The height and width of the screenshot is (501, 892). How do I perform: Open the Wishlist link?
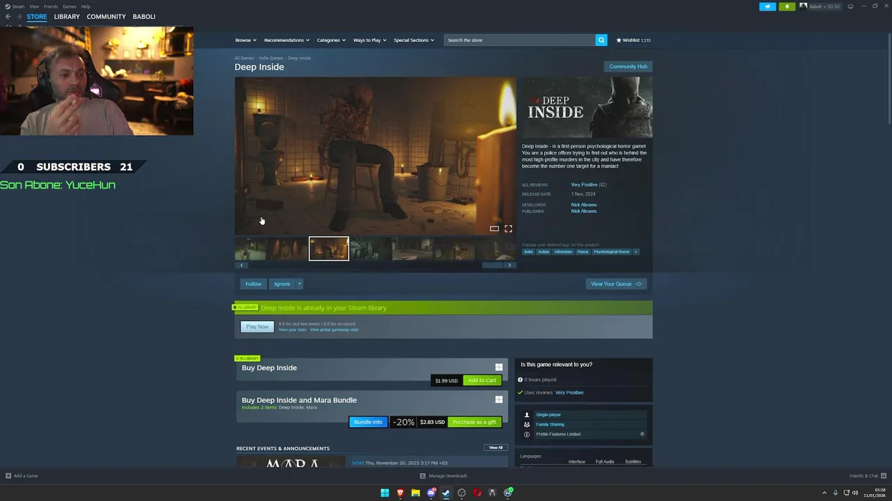[633, 40]
